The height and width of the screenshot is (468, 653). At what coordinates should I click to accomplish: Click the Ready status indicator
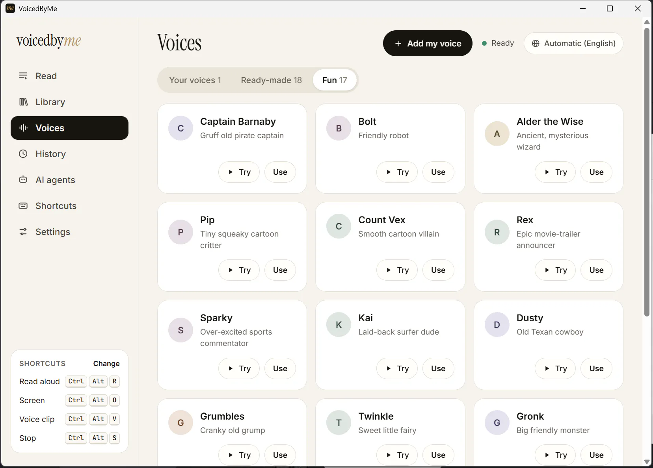[498, 43]
